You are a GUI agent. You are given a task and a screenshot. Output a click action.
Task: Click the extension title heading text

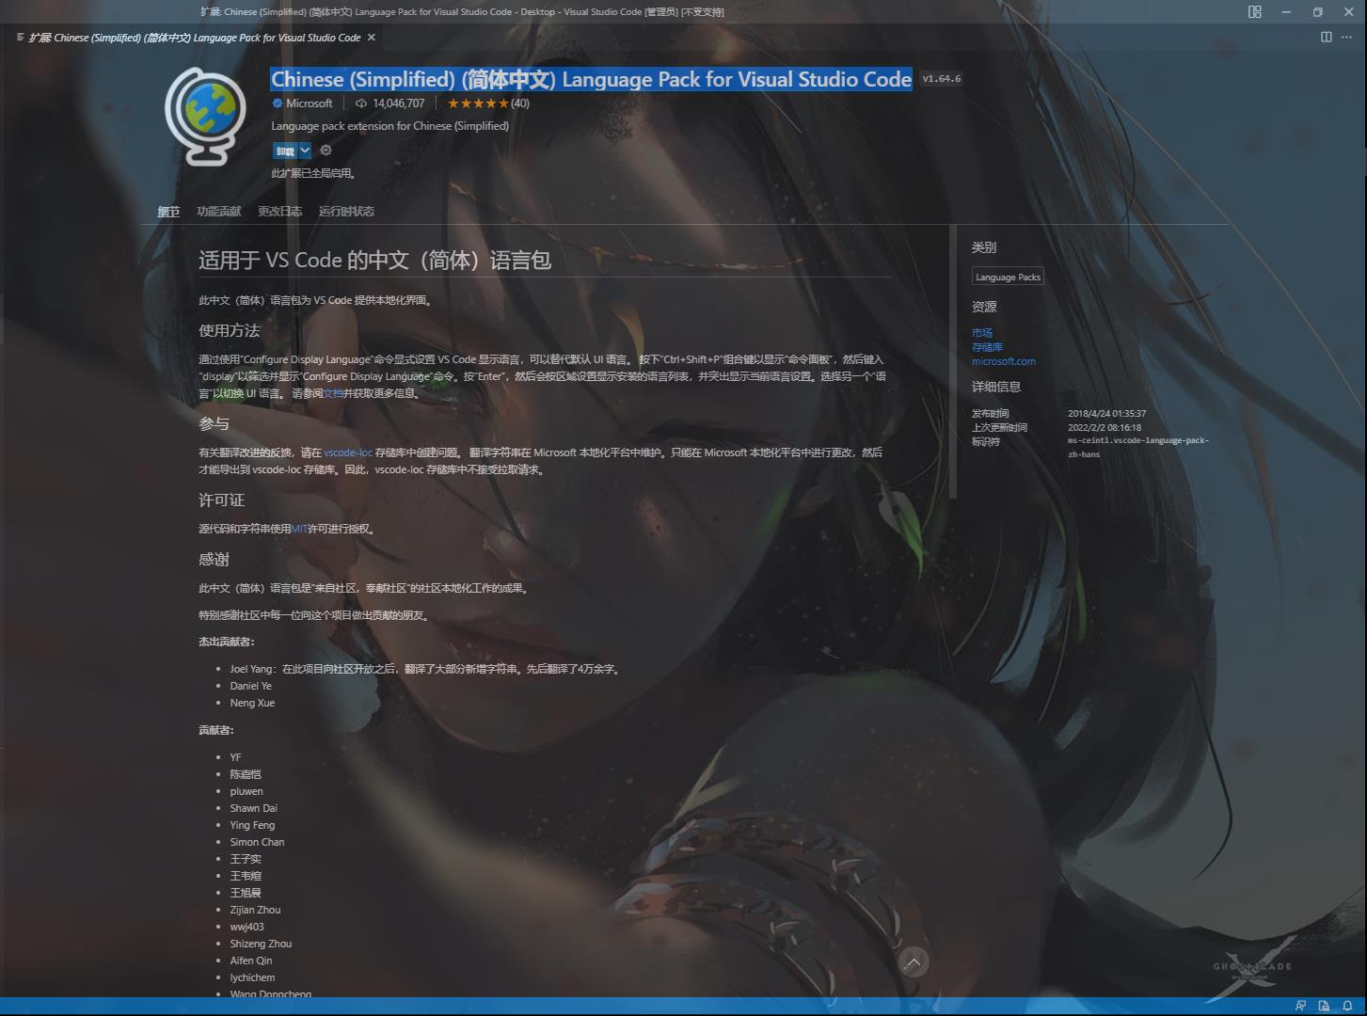coord(591,79)
